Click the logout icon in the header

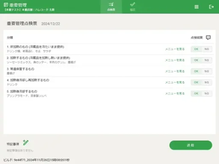(211, 7)
